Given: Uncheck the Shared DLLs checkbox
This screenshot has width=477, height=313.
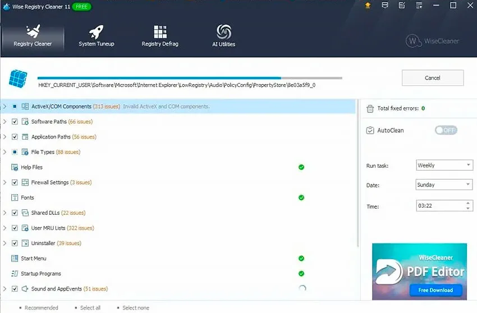Looking at the screenshot, I should tap(15, 213).
